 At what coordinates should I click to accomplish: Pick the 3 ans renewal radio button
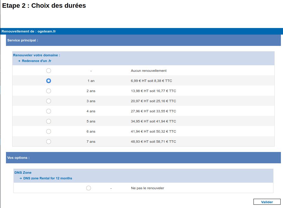tap(49, 101)
